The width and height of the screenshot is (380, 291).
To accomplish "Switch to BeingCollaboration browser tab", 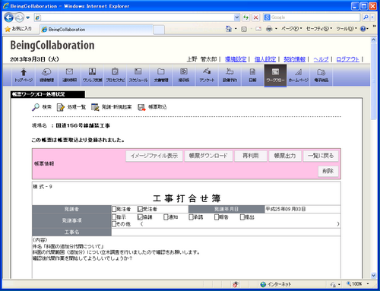I will [97, 30].
